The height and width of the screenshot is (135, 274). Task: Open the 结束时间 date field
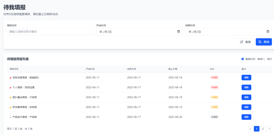[229, 32]
